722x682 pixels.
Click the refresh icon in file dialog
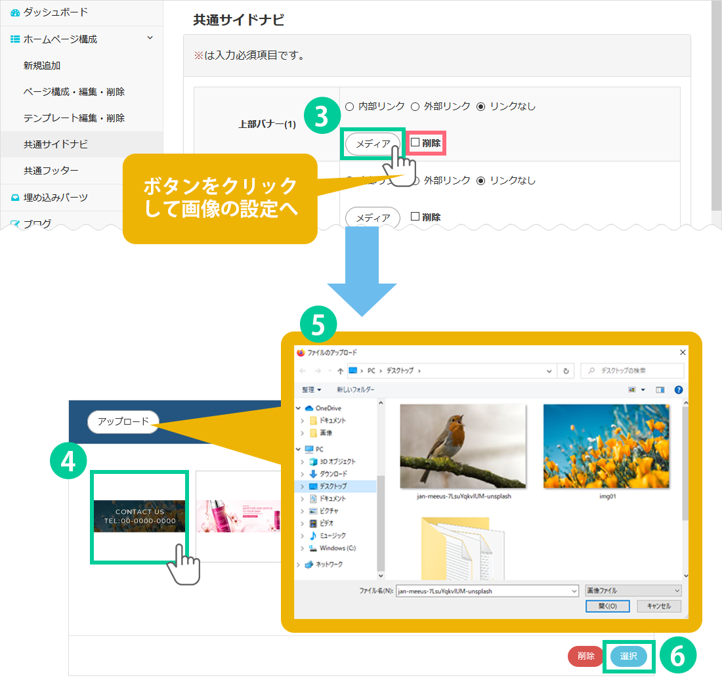(566, 371)
